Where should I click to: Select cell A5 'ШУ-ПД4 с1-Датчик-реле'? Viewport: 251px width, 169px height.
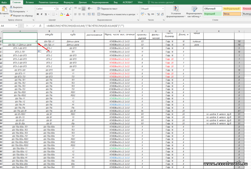20,45
